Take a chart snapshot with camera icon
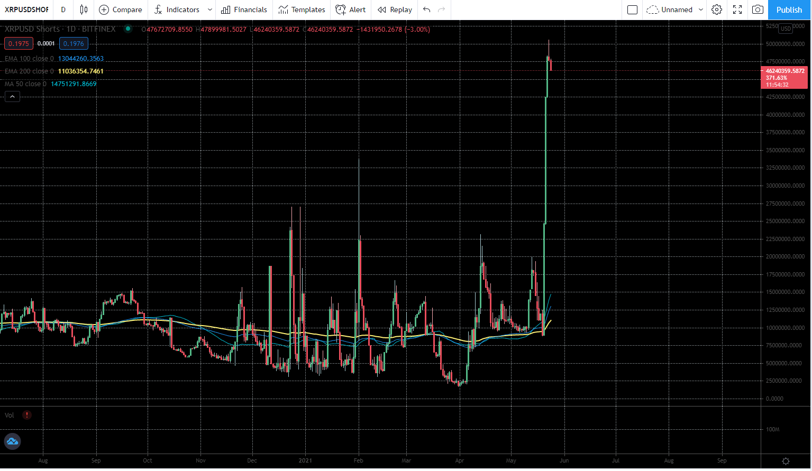Image resolution: width=812 pixels, height=471 pixels. (x=758, y=10)
